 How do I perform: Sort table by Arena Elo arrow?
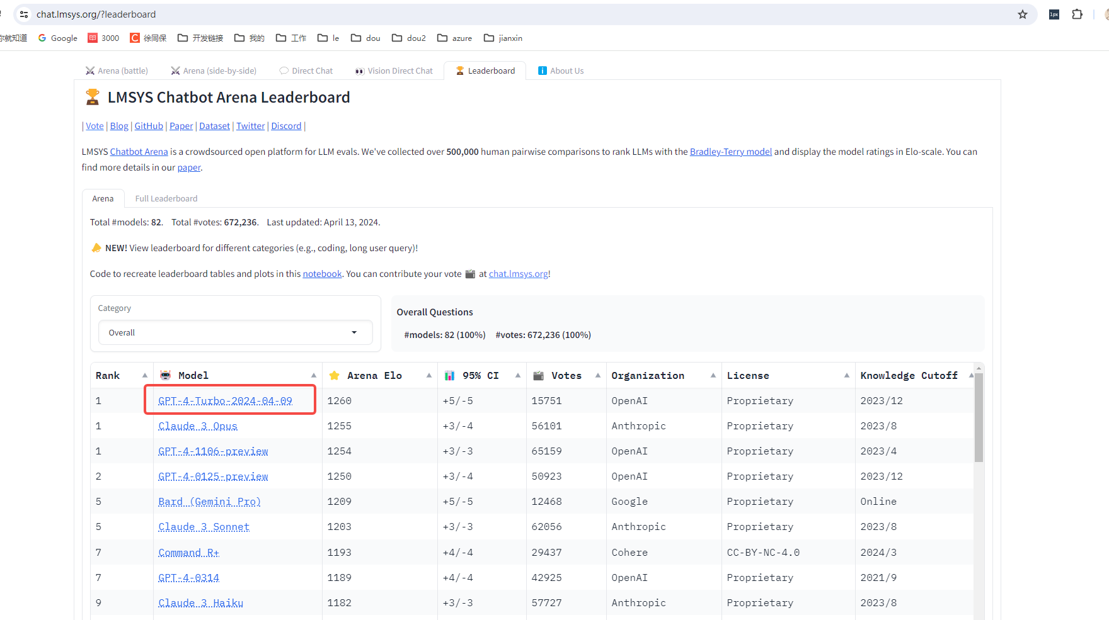(x=429, y=376)
